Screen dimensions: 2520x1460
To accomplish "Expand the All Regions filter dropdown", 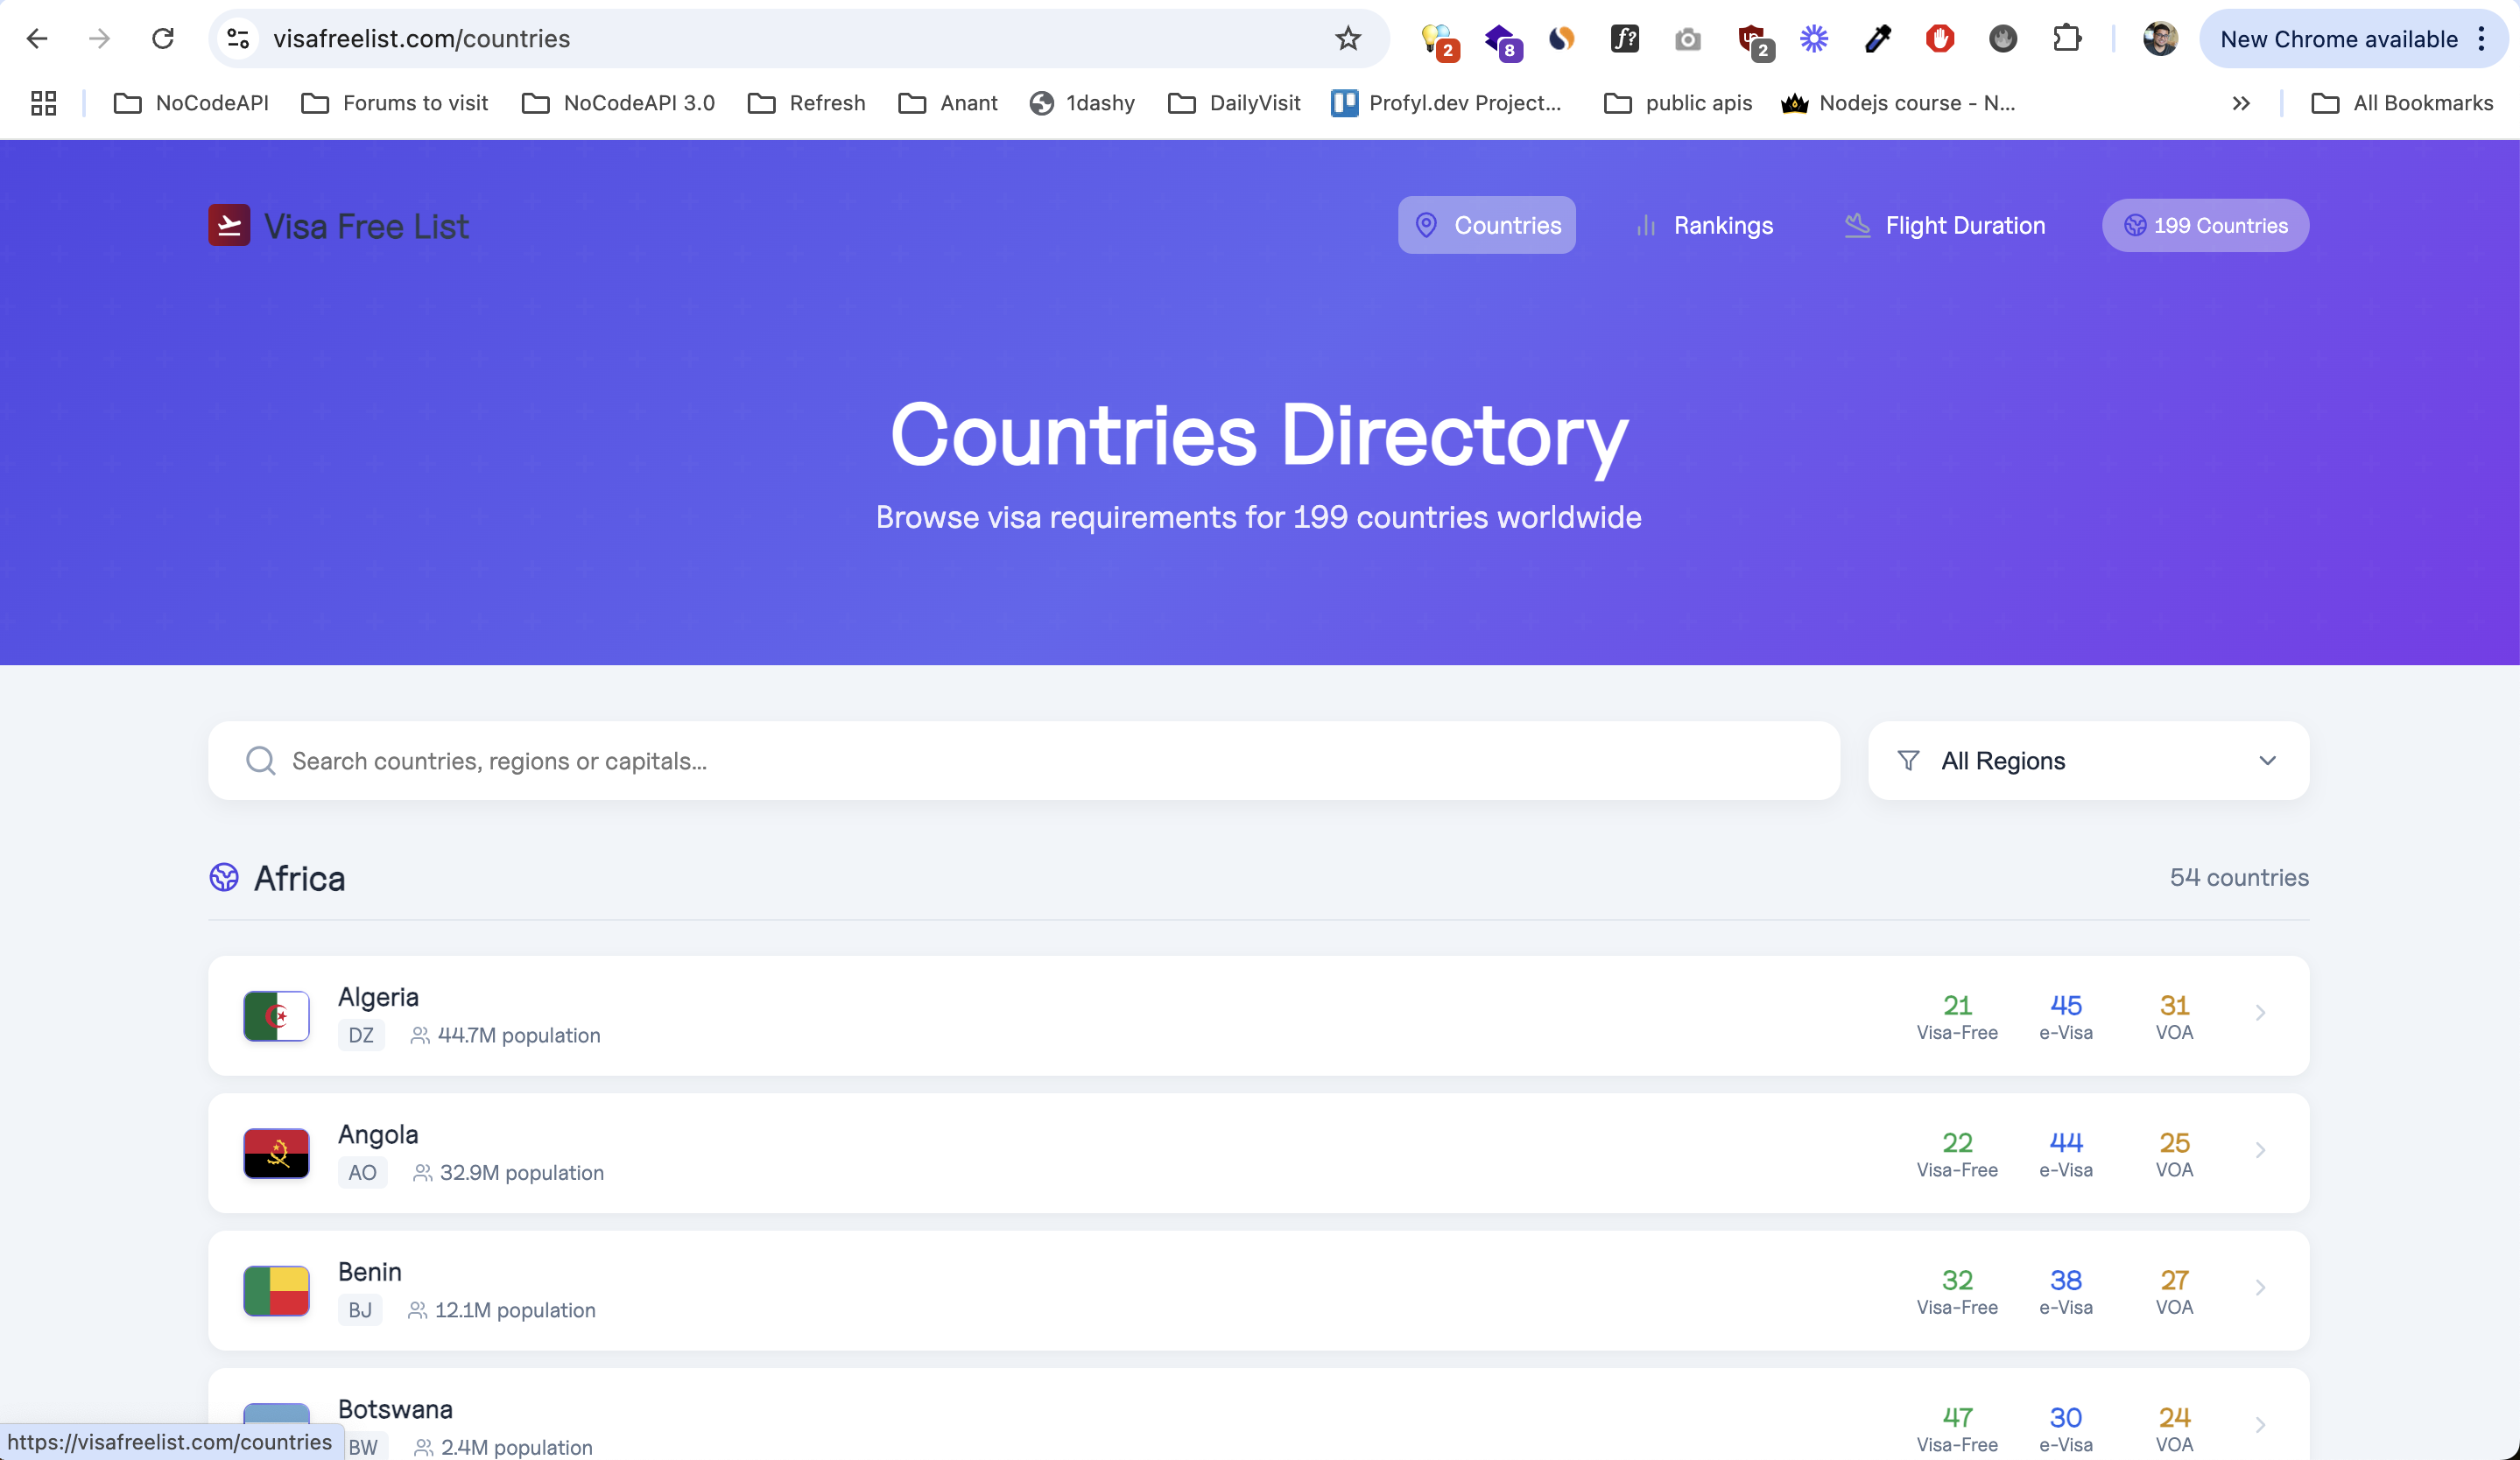I will pyautogui.click(x=2087, y=761).
